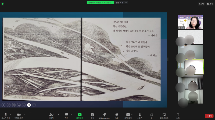The height and width of the screenshot is (120, 215).
Task: Open the view options dropdown (옵션 보기)
Action: pos(121,3)
